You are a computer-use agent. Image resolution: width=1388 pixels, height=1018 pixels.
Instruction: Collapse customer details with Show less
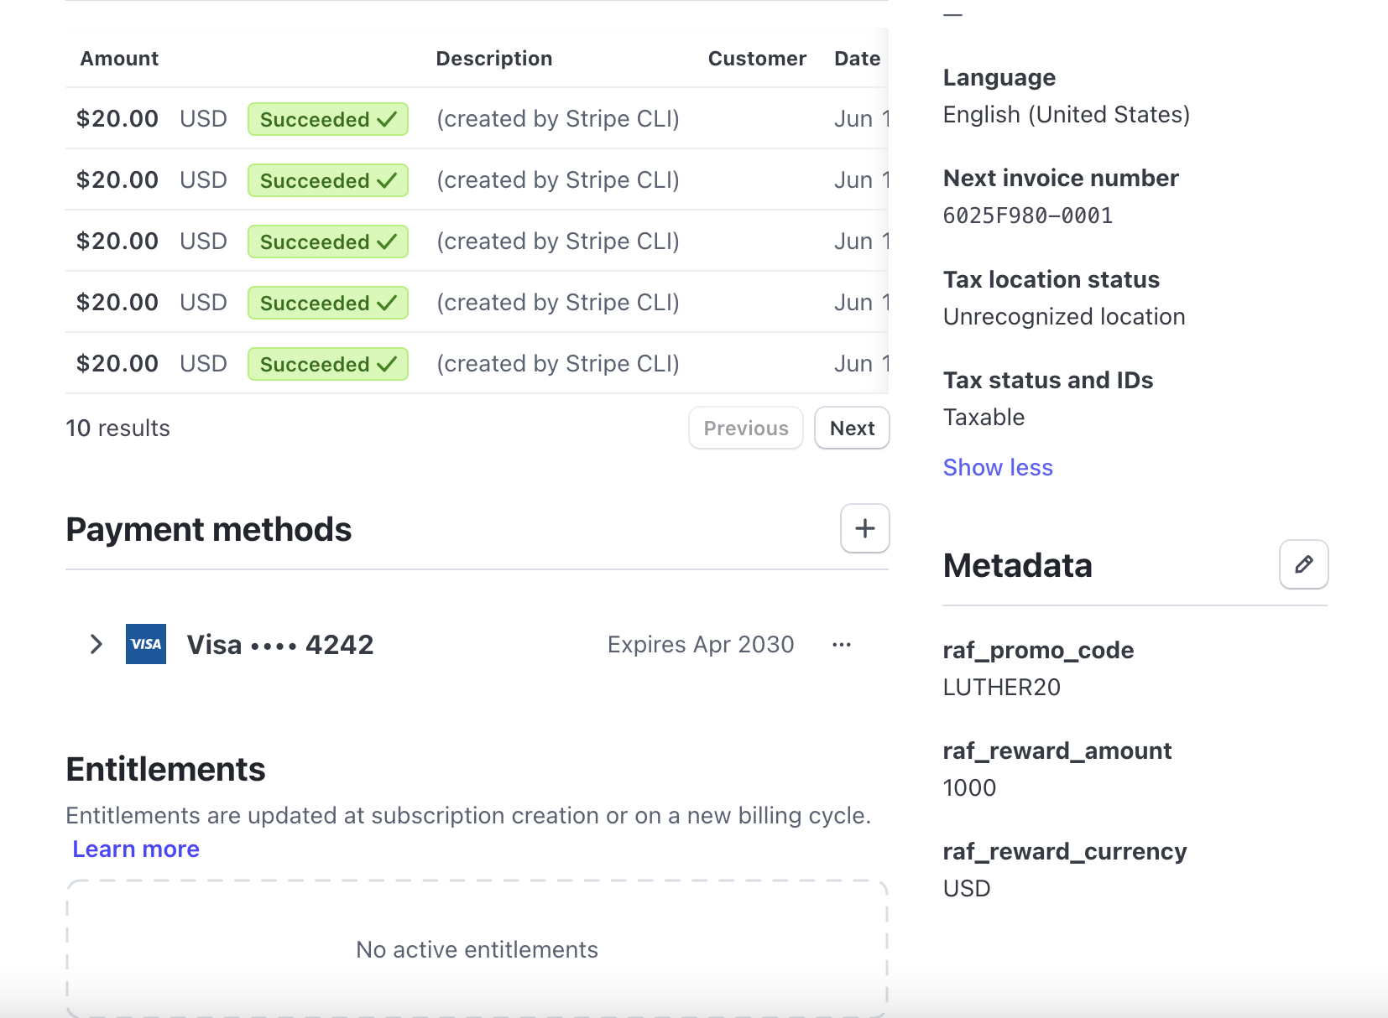tap(997, 467)
